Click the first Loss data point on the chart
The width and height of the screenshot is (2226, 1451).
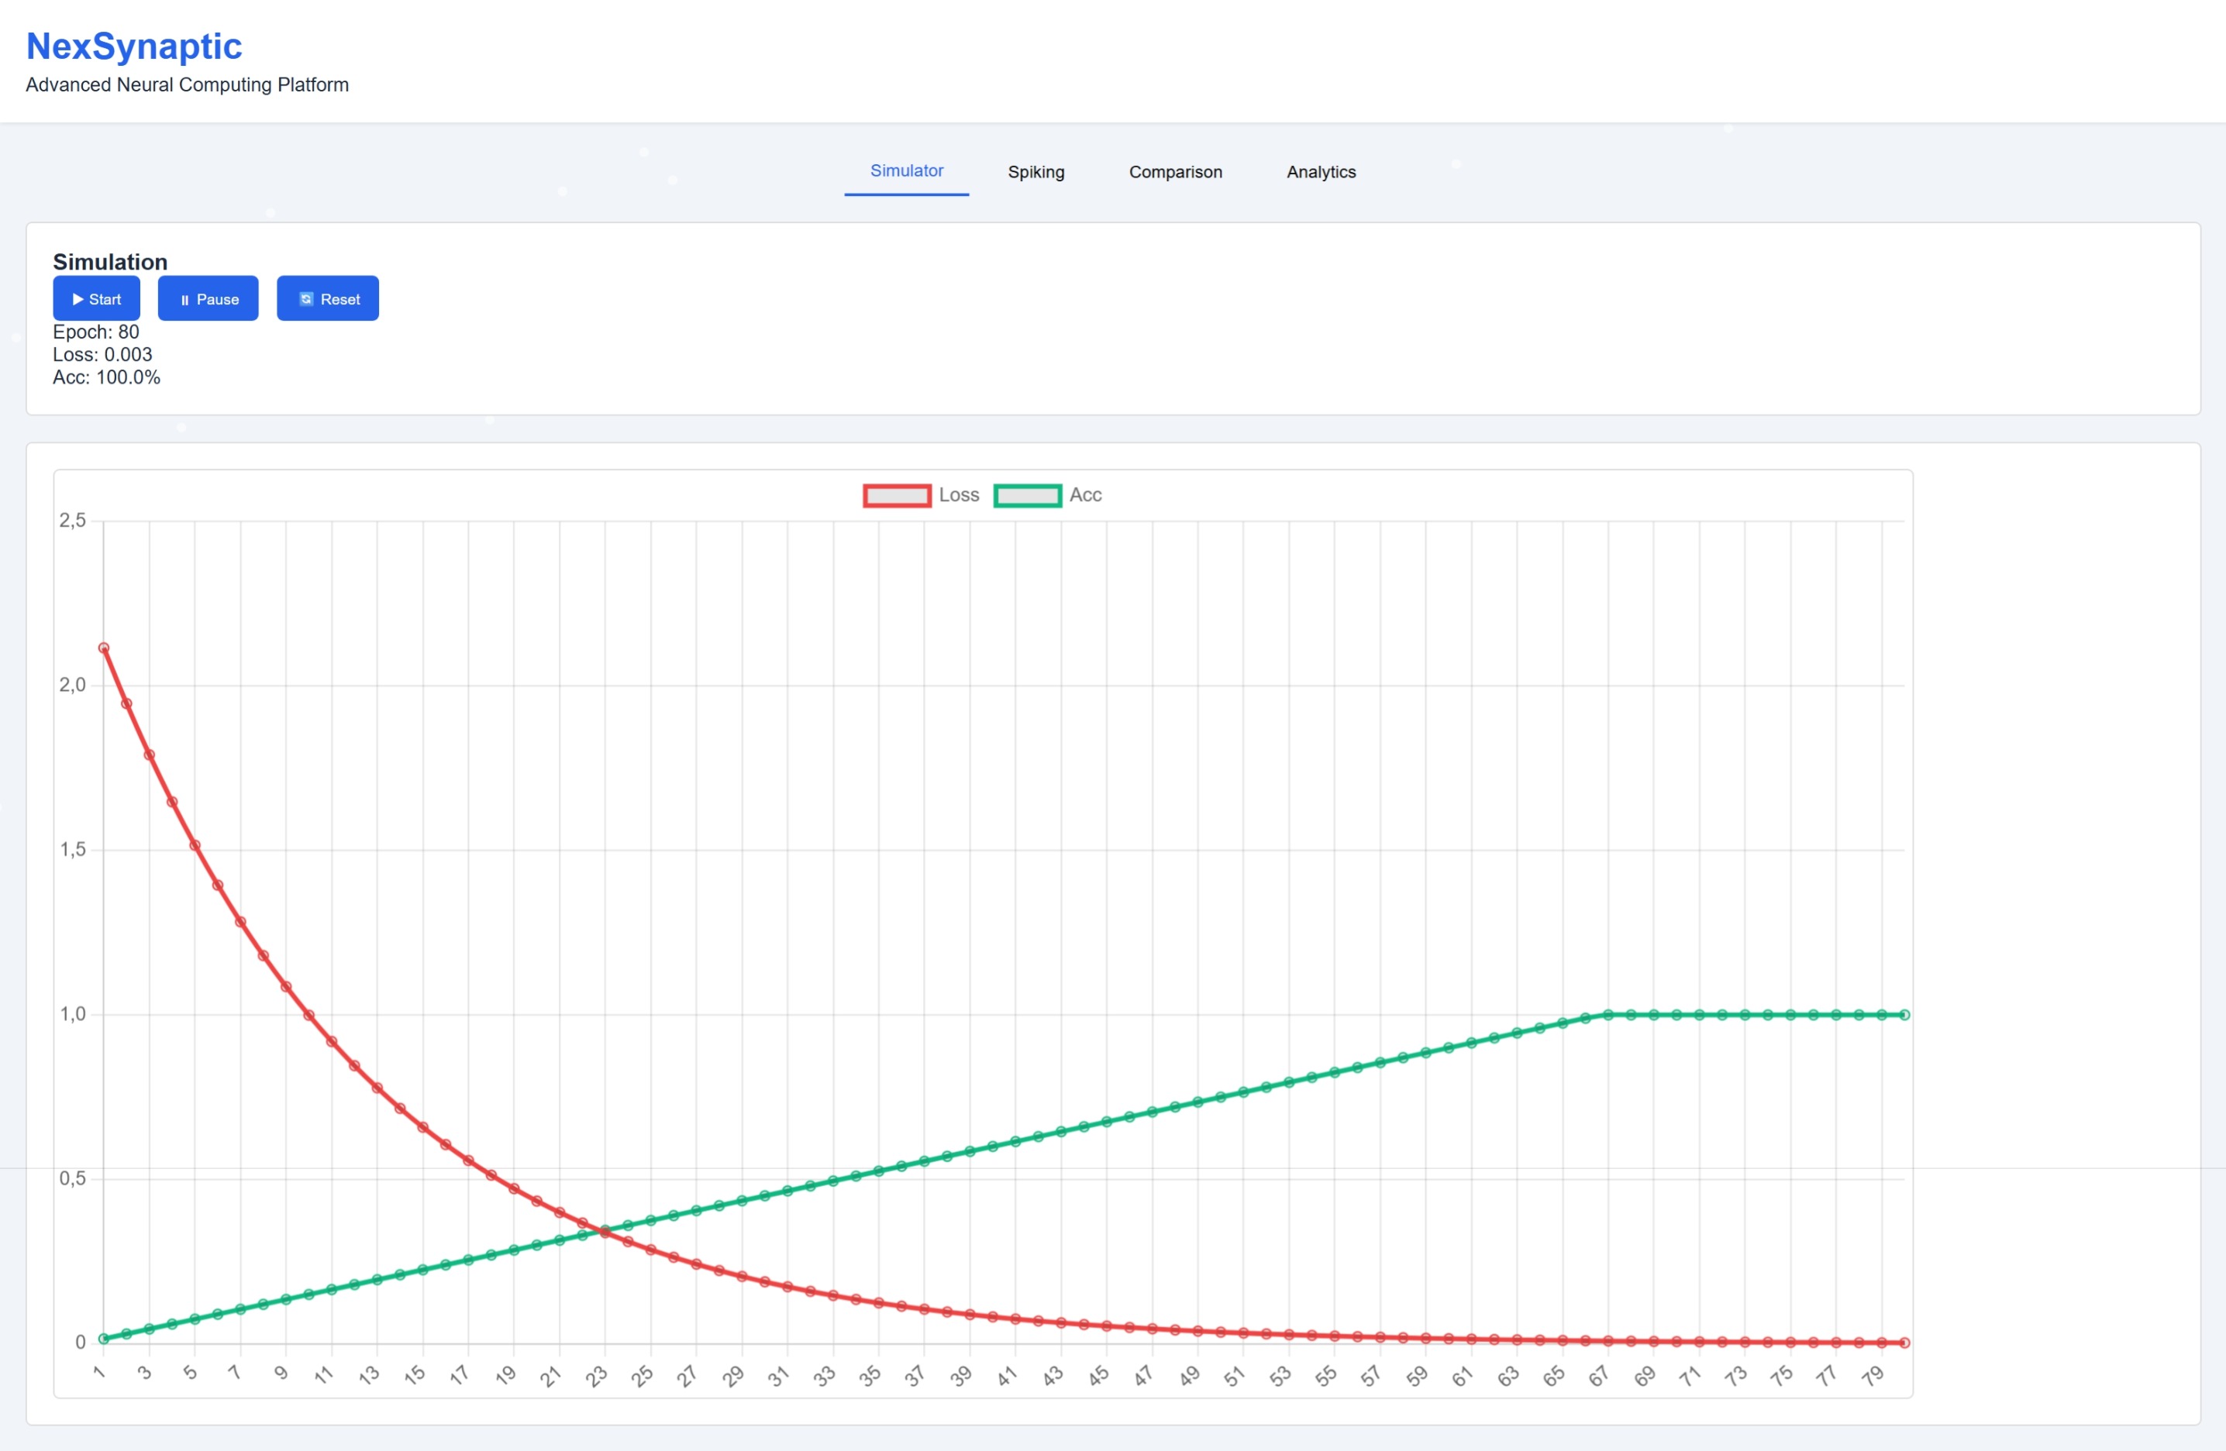[x=103, y=648]
